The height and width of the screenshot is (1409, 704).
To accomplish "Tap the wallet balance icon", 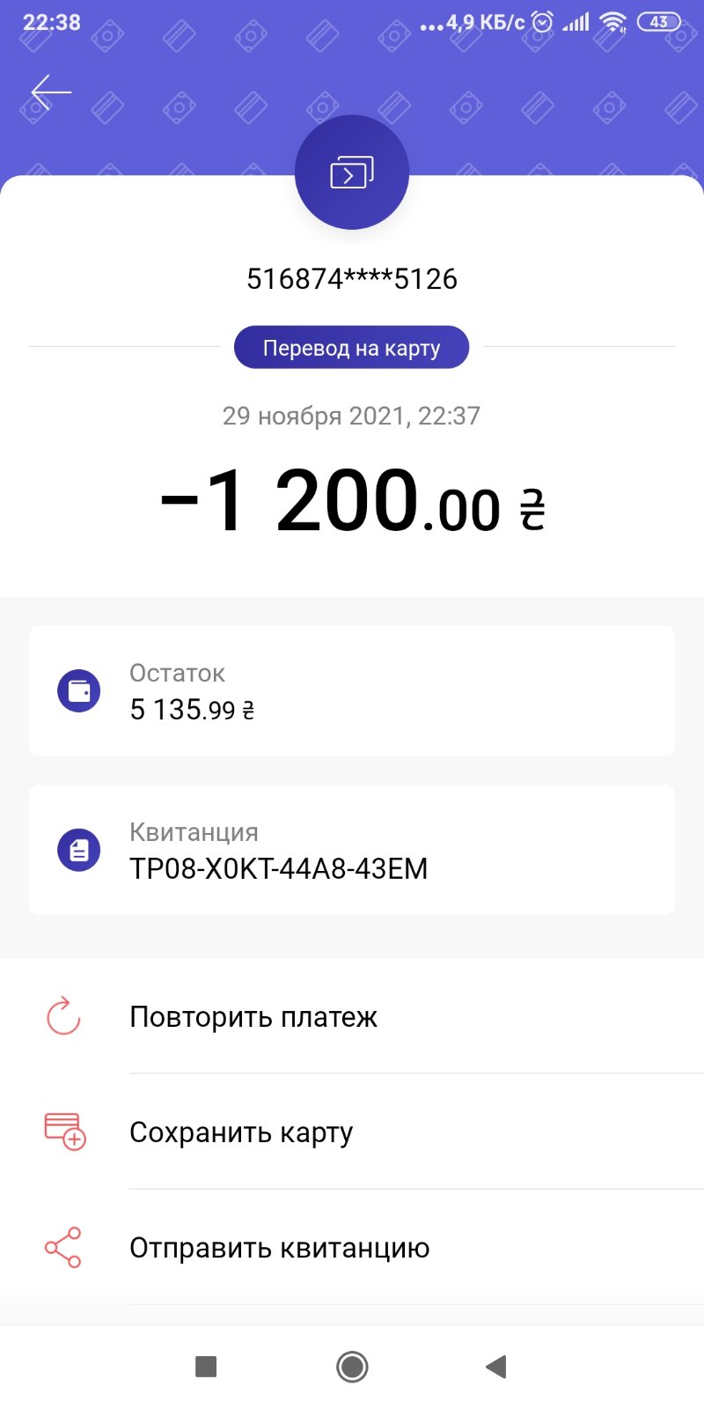I will (x=79, y=691).
